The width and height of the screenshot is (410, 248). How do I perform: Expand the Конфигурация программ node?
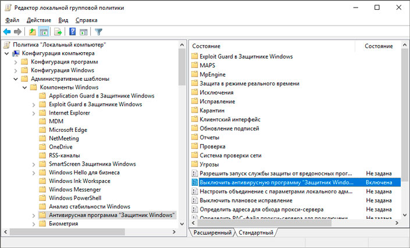[x=16, y=62]
